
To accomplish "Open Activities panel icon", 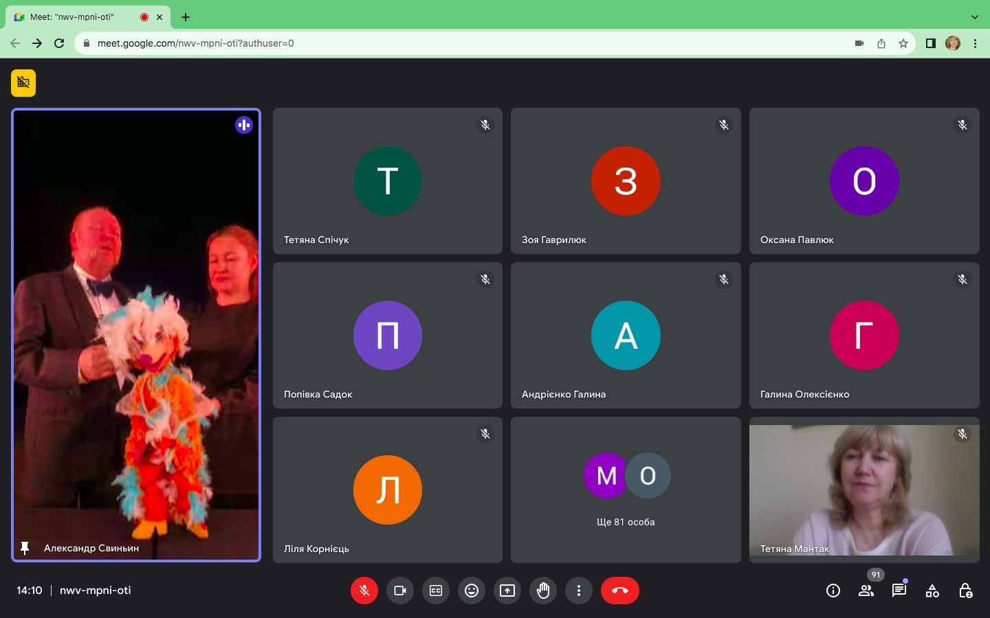I will tap(932, 591).
